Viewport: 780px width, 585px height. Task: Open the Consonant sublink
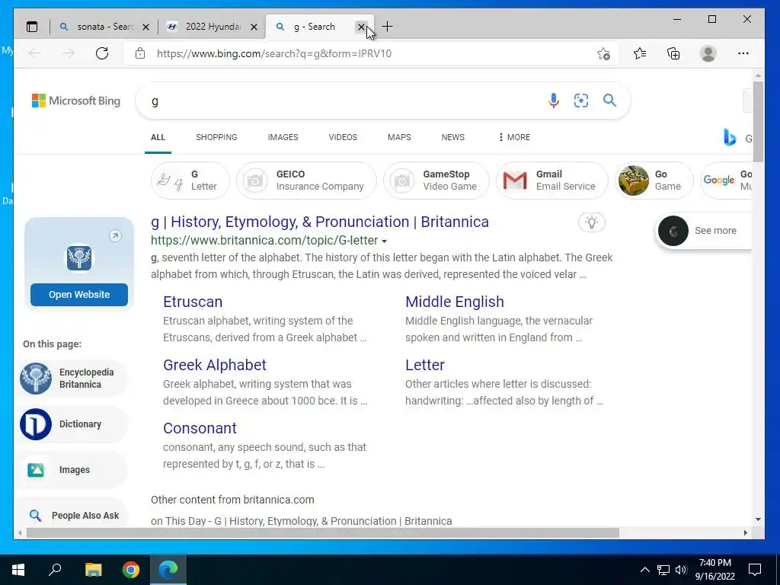point(200,428)
